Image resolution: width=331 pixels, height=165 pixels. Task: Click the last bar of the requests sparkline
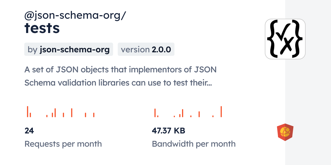94,115
